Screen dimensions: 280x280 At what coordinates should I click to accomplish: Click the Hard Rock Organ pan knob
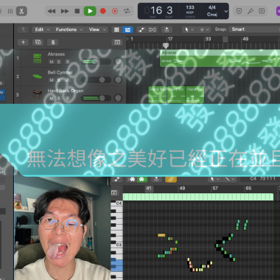(x=118, y=98)
